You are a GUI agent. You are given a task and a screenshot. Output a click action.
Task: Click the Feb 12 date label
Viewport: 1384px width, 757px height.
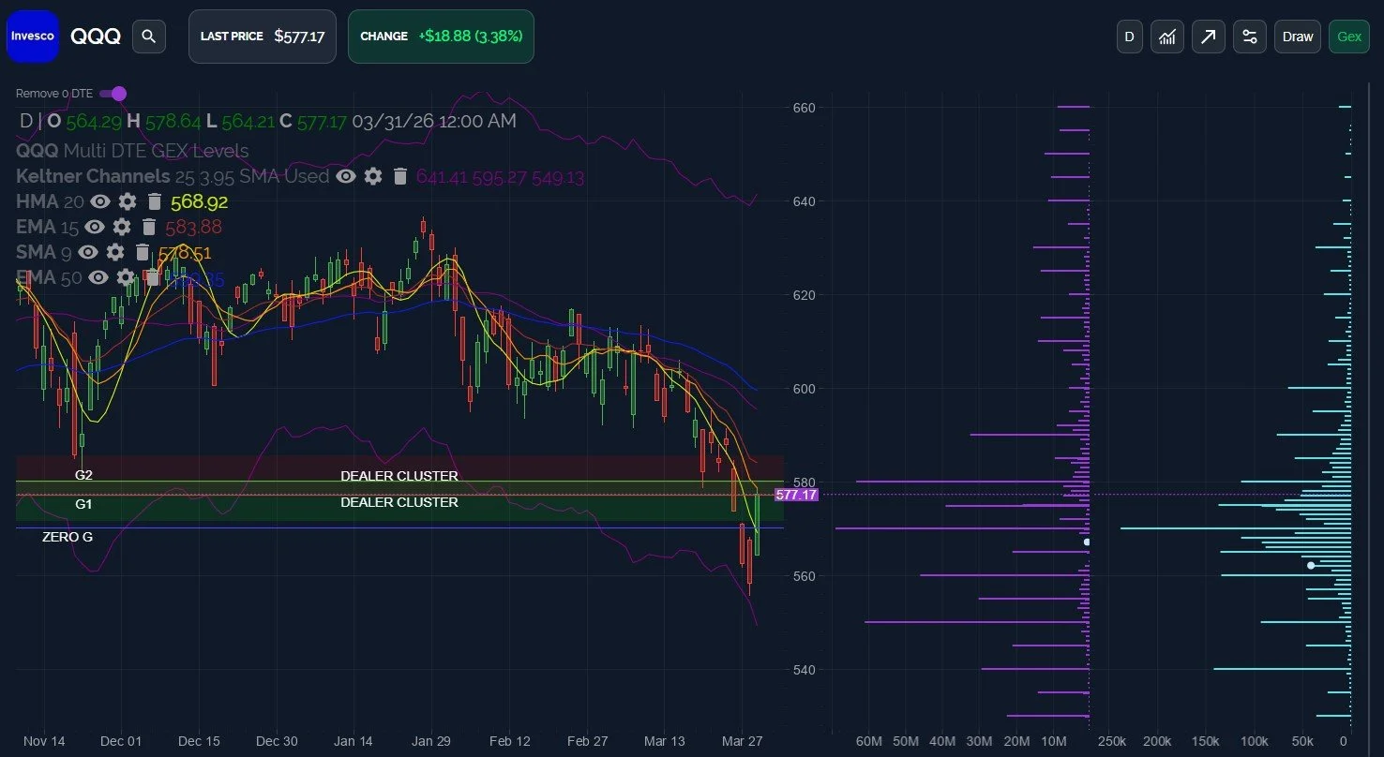tap(510, 741)
